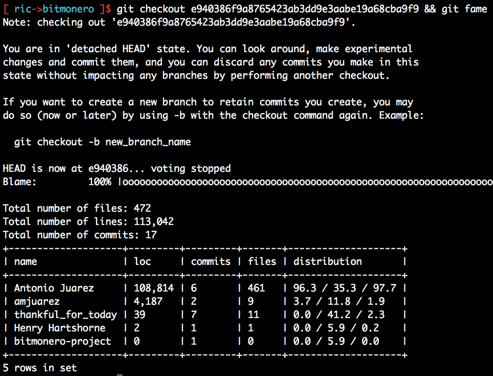Click the 'commits' column header
493x376 pixels.
coord(211,262)
